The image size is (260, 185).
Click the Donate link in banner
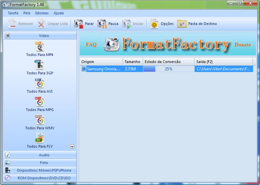pyautogui.click(x=243, y=45)
